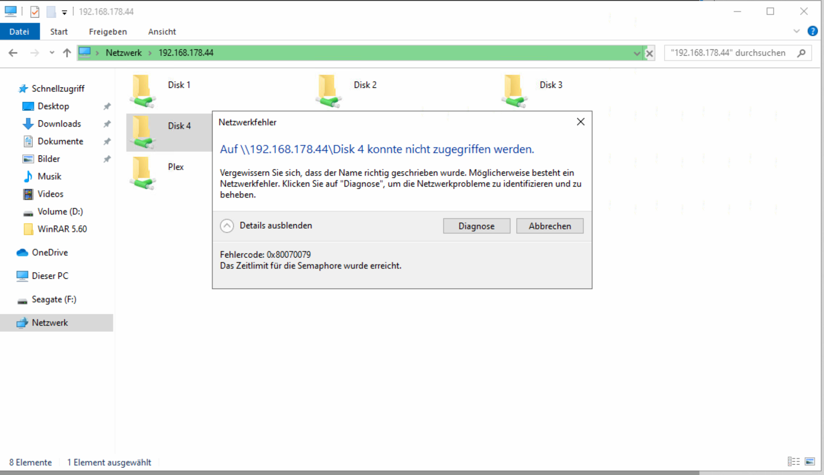Click the '1 Element ausgewählt' status text
This screenshot has height=475, width=824.
(109, 463)
